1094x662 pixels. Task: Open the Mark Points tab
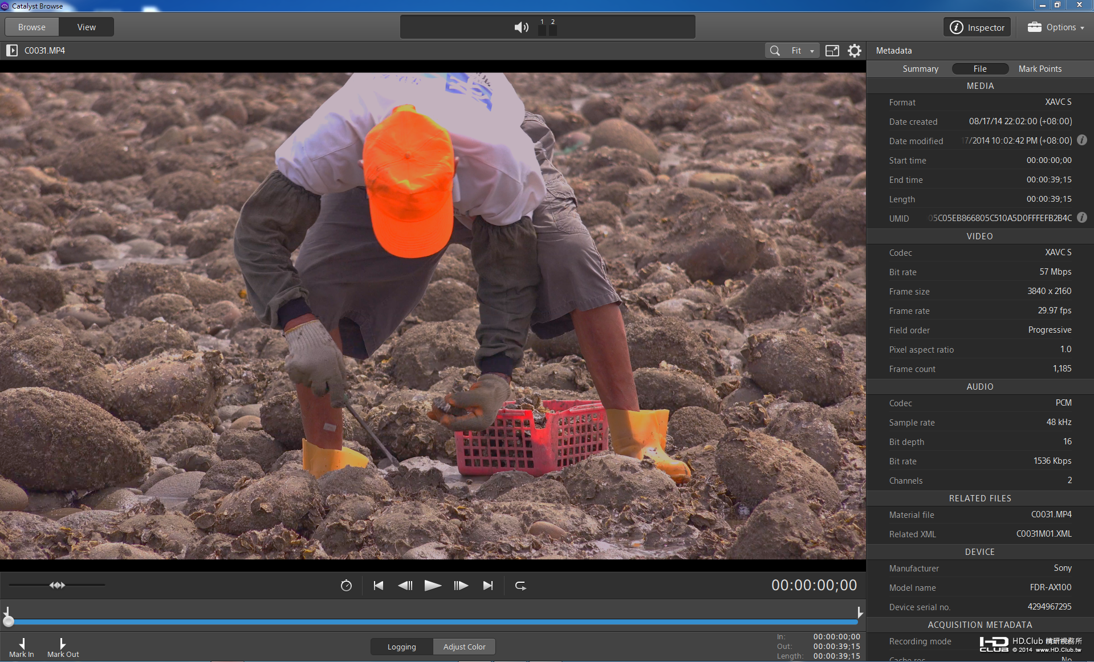point(1040,69)
